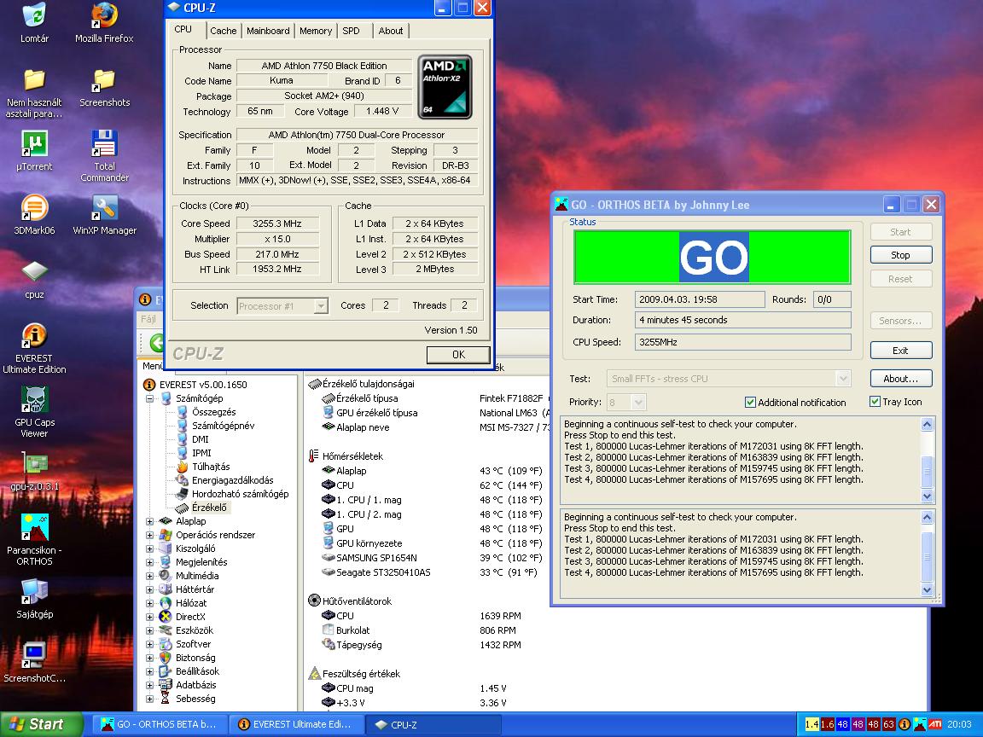Open 3DMark06 desktop icon
983x737 pixels.
(34, 215)
